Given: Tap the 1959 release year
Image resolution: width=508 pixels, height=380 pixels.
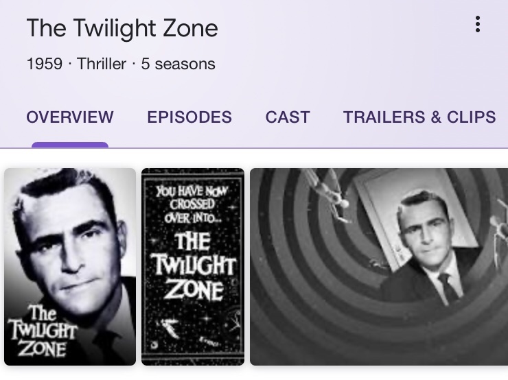Looking at the screenshot, I should click(x=44, y=64).
